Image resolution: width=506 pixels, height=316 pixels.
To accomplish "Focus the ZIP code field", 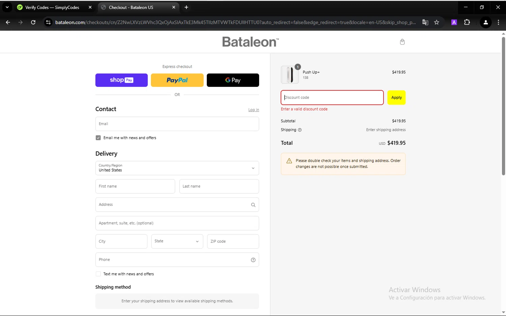I will (x=233, y=242).
